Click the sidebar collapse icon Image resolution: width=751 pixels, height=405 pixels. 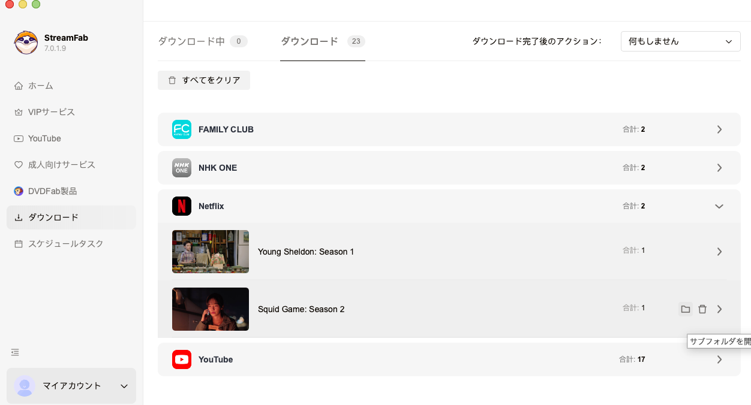15,352
